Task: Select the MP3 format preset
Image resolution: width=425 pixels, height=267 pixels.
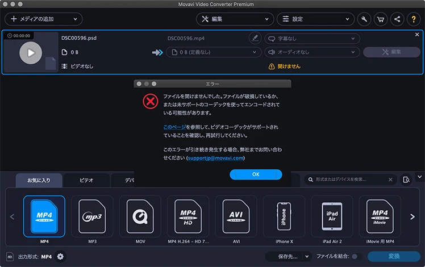Action: point(92,216)
